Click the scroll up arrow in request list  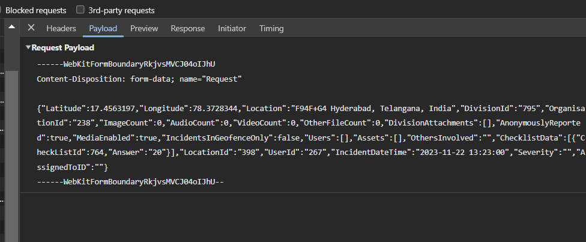[11, 28]
